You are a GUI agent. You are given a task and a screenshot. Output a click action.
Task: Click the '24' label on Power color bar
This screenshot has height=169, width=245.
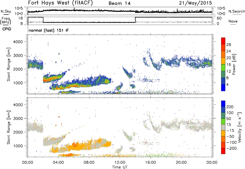tap(228, 51)
